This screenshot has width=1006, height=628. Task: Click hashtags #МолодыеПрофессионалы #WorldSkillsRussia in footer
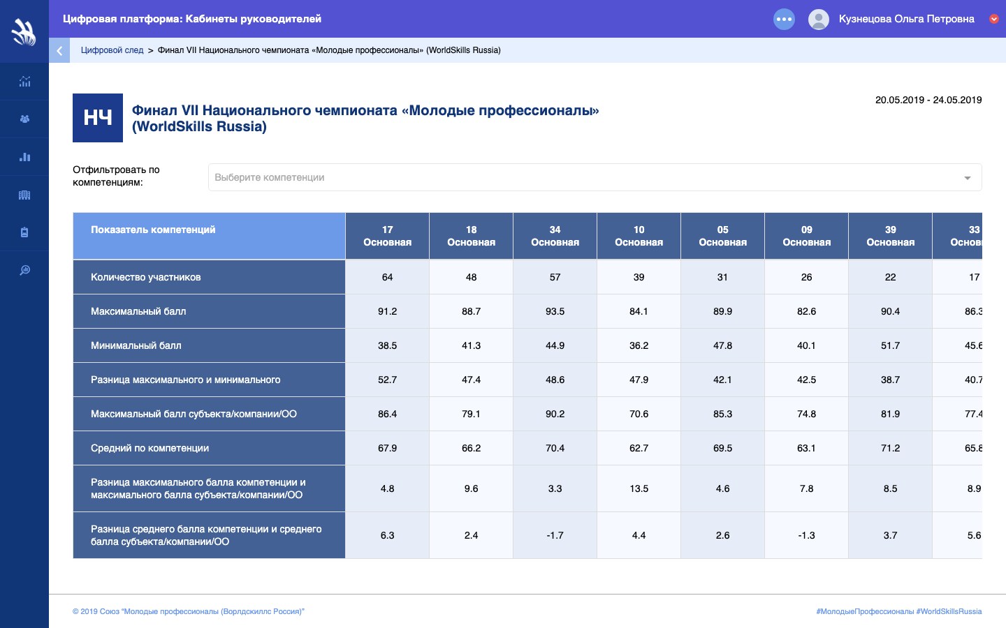pyautogui.click(x=898, y=611)
